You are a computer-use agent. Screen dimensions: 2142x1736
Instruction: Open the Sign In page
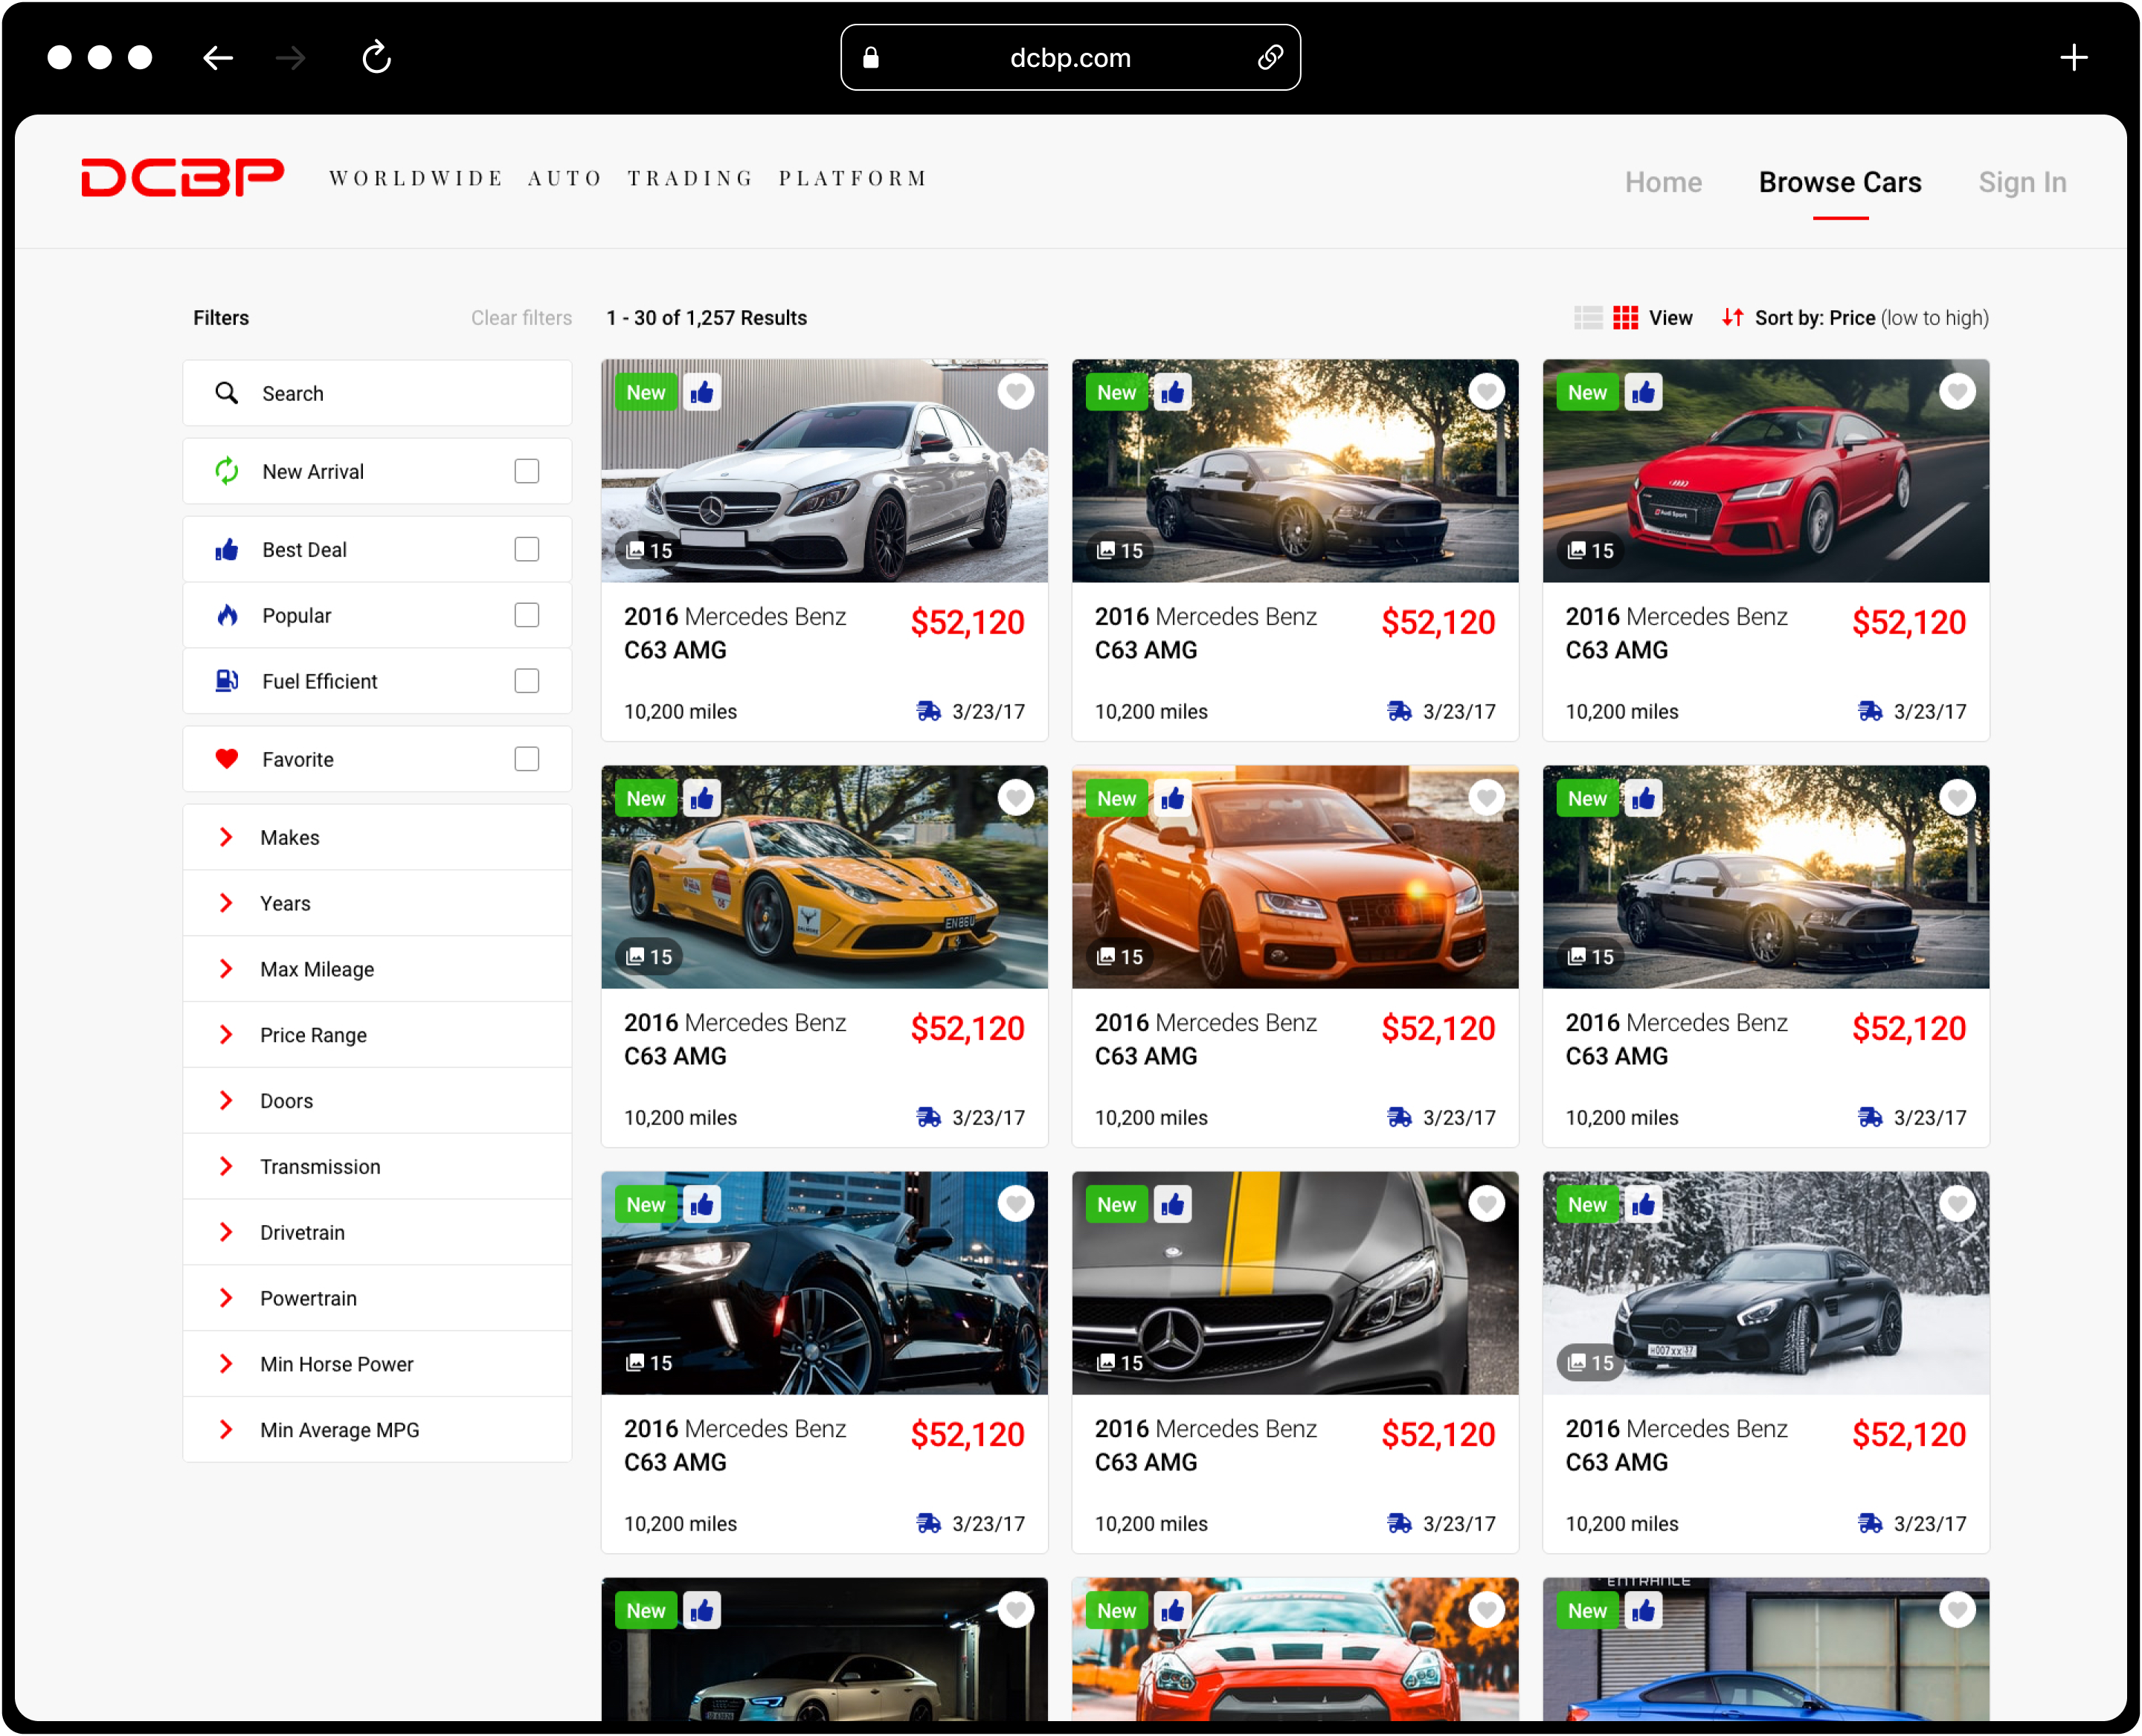[x=2021, y=182]
